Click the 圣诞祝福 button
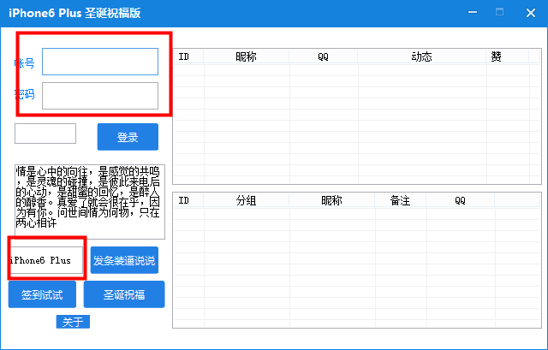Screen dimensions: 548x350 [x=124, y=294]
